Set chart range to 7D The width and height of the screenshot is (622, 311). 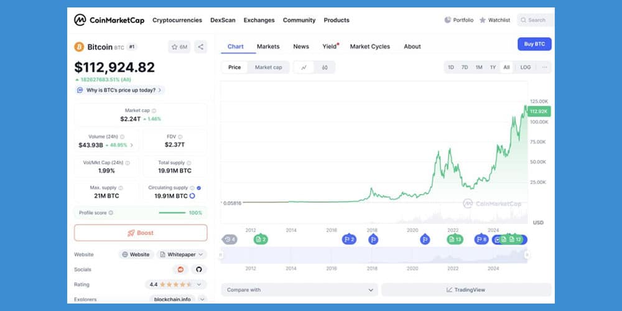[465, 67]
